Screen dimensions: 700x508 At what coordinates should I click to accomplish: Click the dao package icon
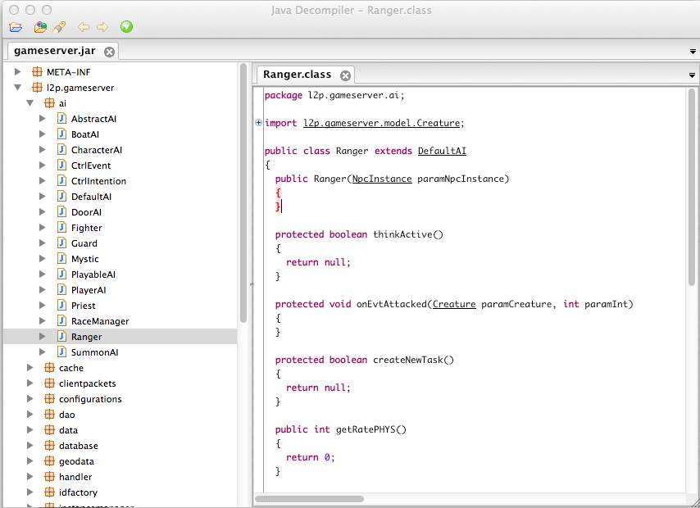click(x=49, y=415)
